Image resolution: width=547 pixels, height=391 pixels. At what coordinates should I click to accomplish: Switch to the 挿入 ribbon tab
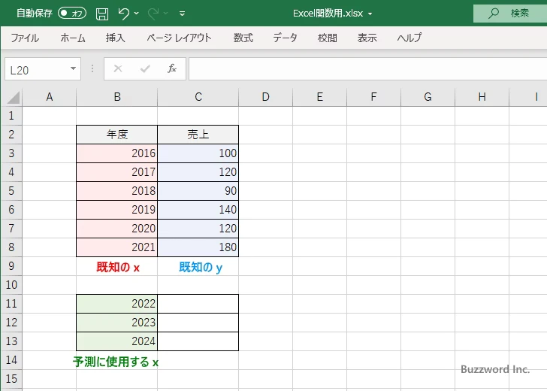coord(116,38)
